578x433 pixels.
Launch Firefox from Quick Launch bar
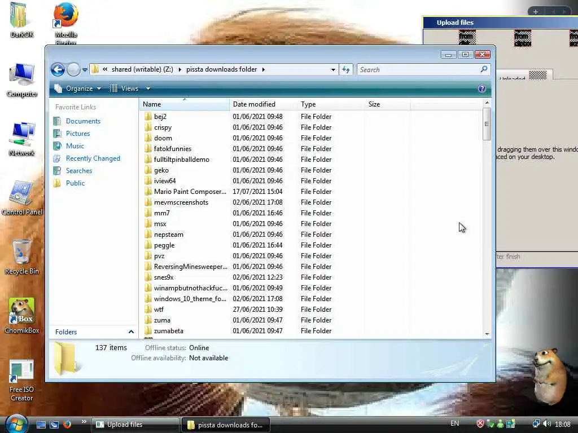pos(67,425)
